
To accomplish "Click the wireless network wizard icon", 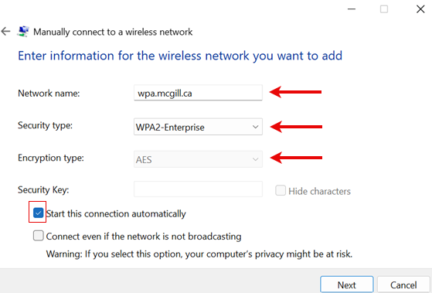I will point(23,32).
